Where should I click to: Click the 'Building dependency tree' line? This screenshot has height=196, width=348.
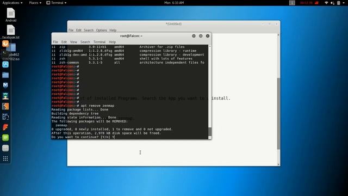pos(75,114)
